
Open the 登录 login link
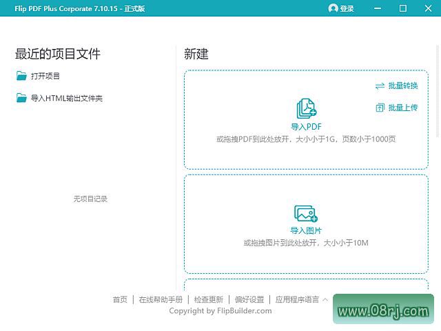pyautogui.click(x=347, y=9)
